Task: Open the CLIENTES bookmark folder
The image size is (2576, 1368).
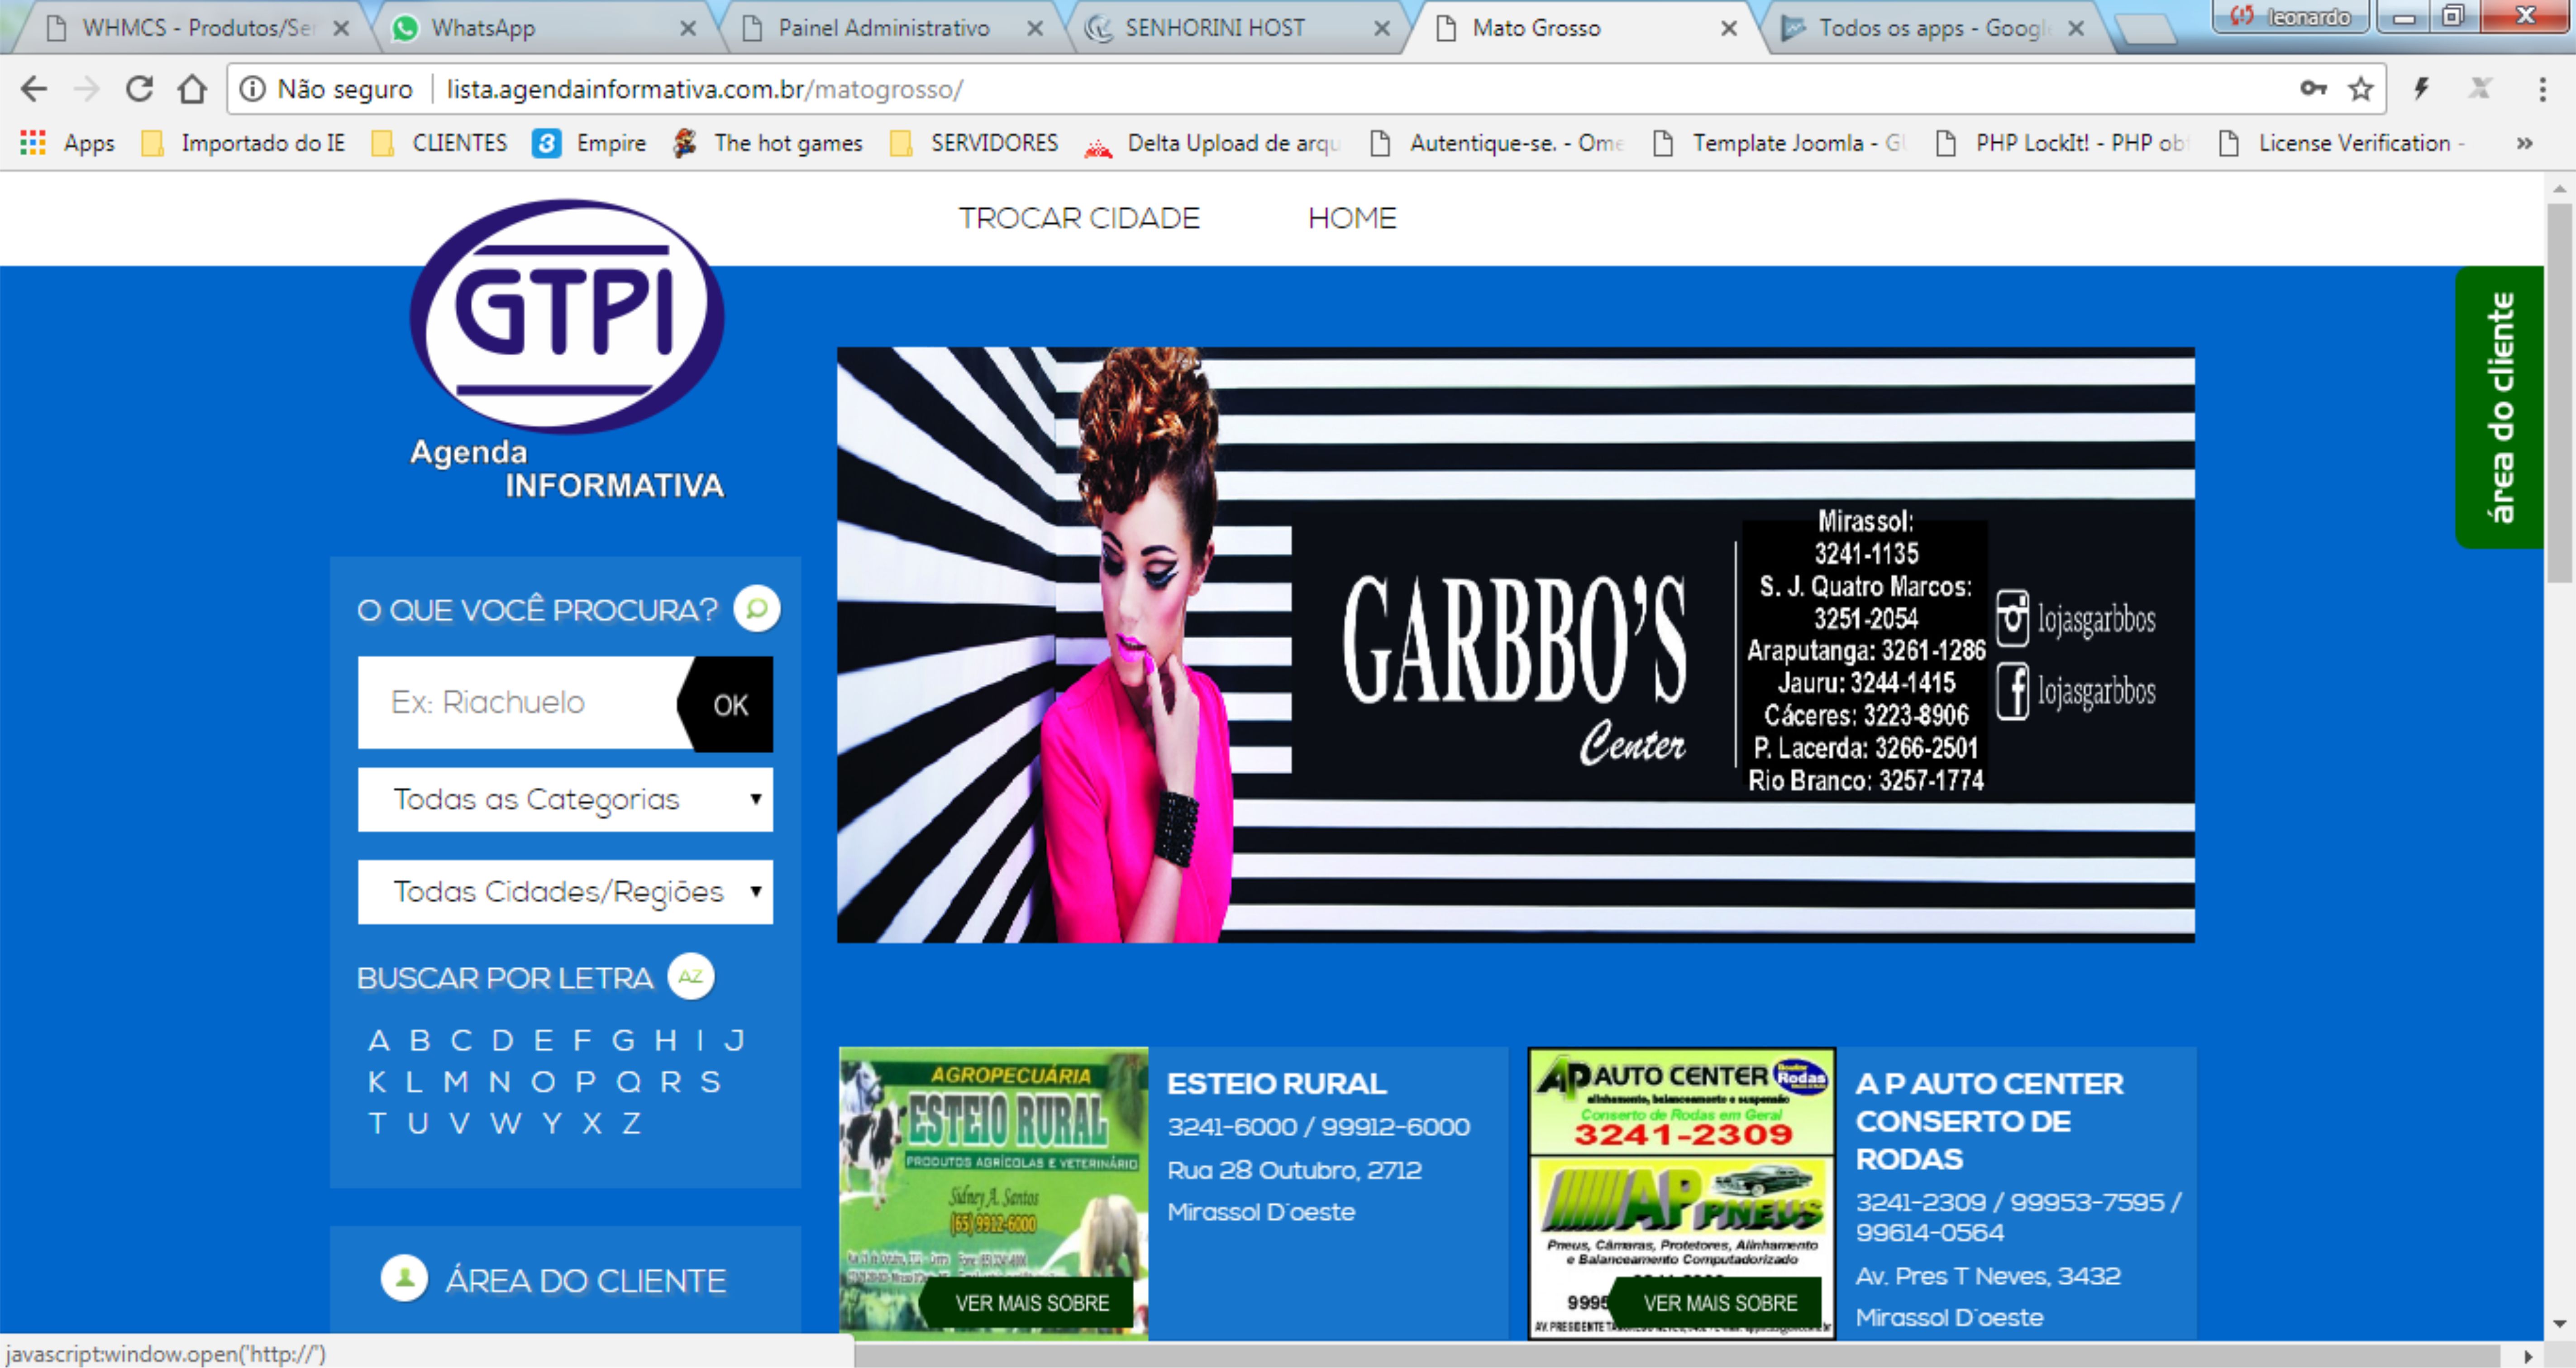Action: click(x=439, y=143)
